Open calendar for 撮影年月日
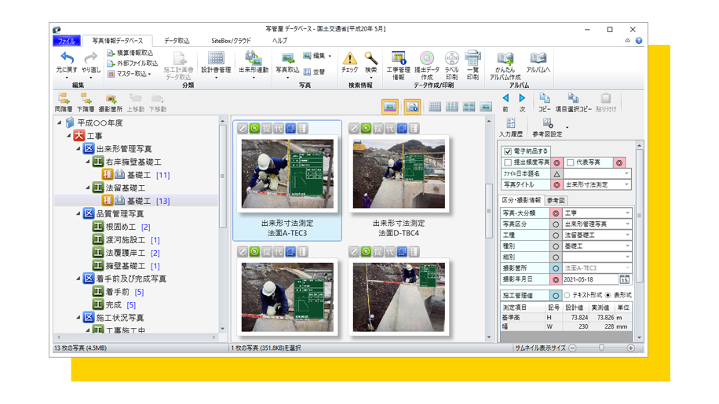This screenshot has height=404, width=719. point(625,279)
